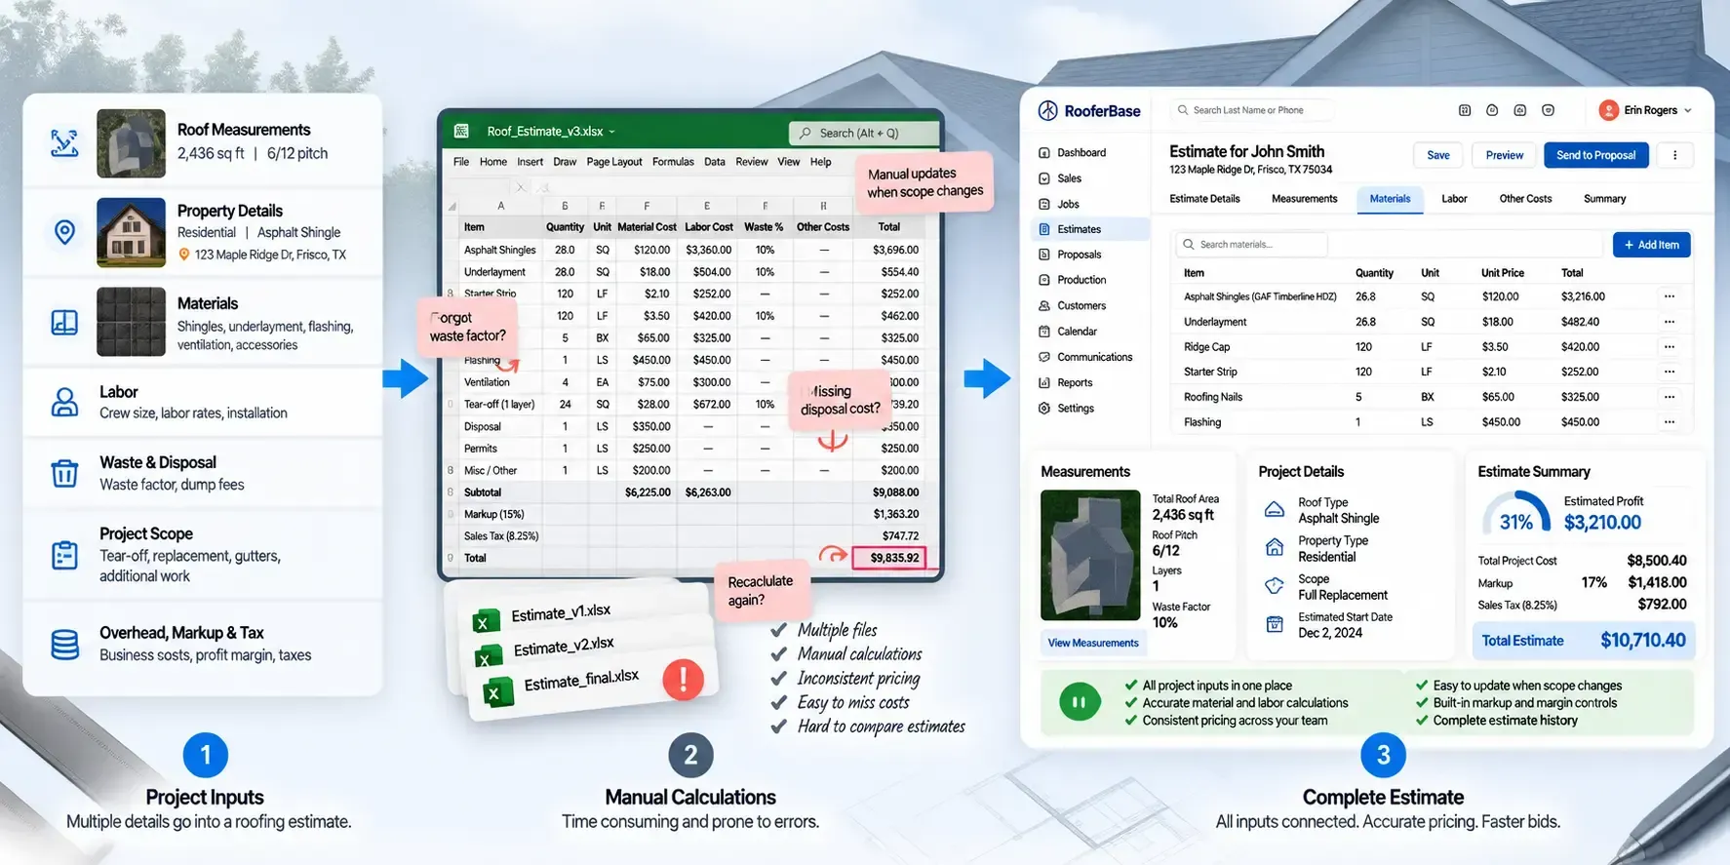
Task: Click the Excel Search (Alt + Q) box
Action: tap(863, 133)
